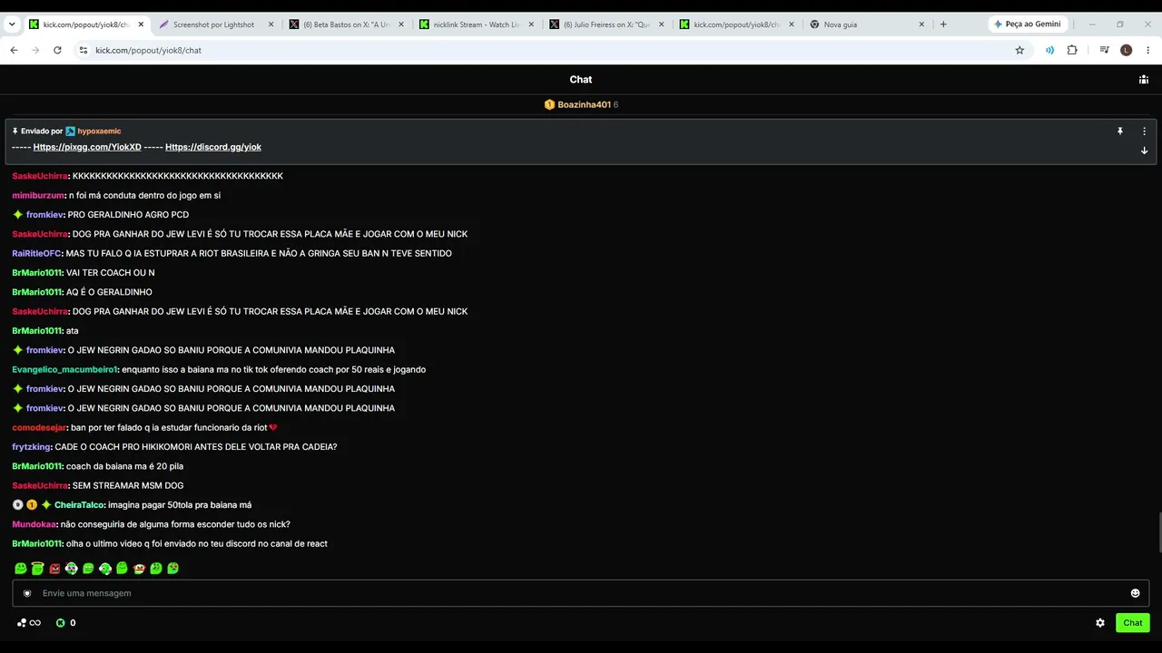This screenshot has width=1162, height=653.
Task: Click the green Chat send button
Action: (x=1133, y=623)
